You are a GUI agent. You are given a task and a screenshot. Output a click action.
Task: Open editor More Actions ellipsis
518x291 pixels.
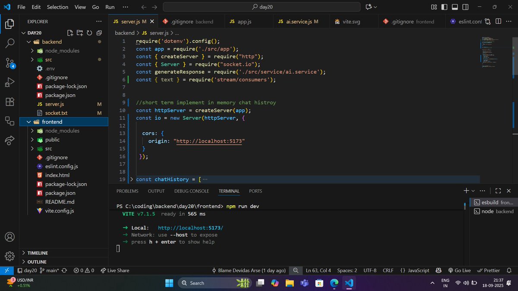pyautogui.click(x=509, y=22)
